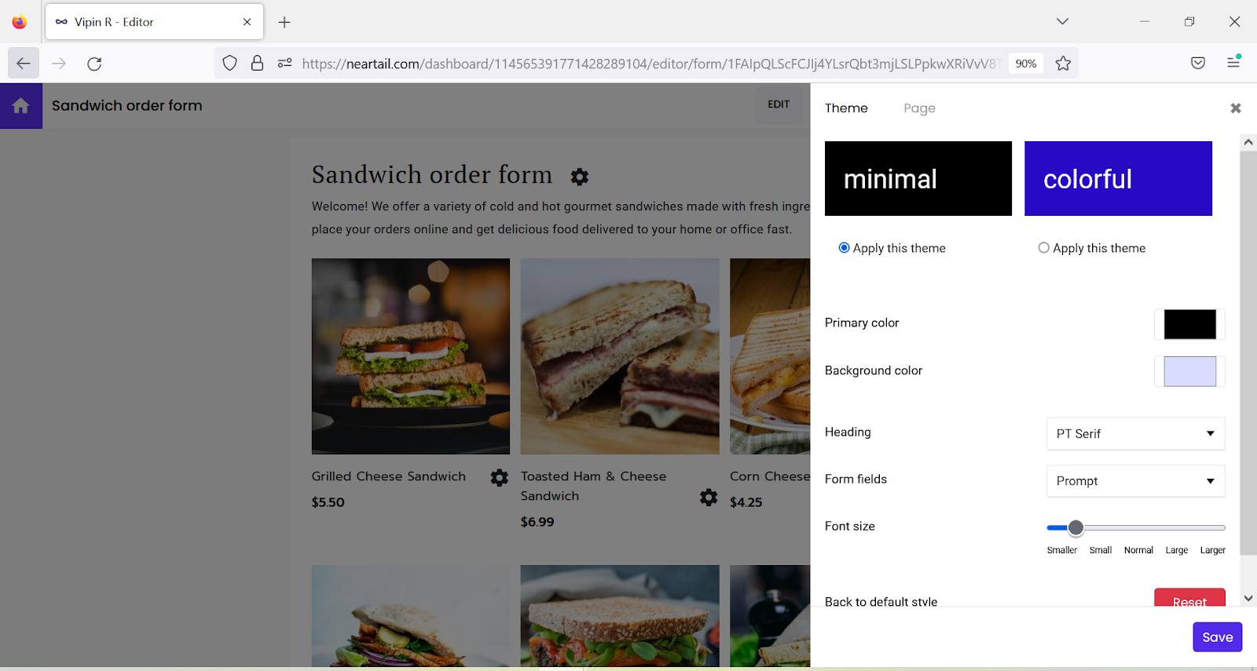Open gear settings for Grilled Cheese Sandwich
The height and width of the screenshot is (671, 1257).
(499, 477)
